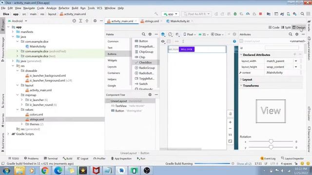Click the id input field

(x=282, y=48)
